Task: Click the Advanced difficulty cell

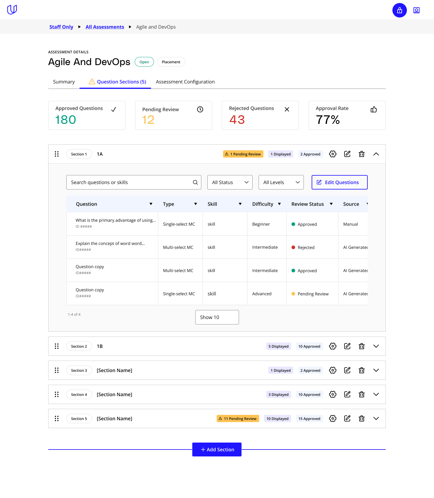Action: point(267,293)
